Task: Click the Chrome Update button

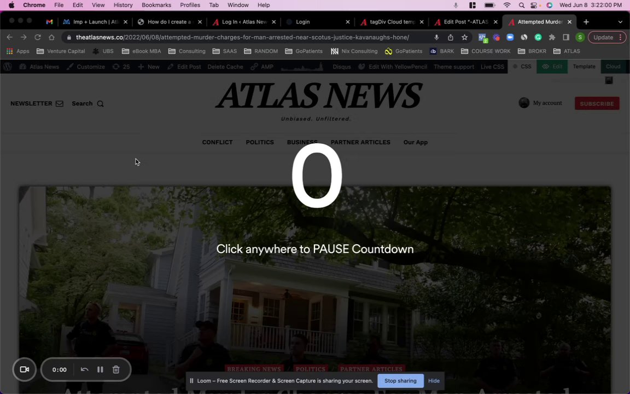Action: (x=606, y=37)
